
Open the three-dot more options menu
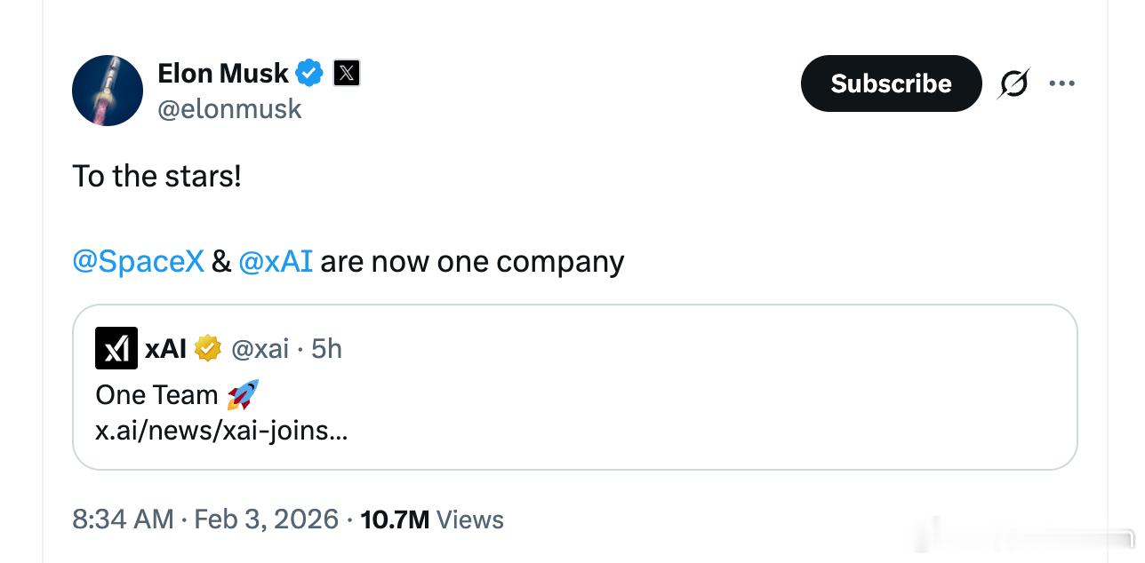1061,83
